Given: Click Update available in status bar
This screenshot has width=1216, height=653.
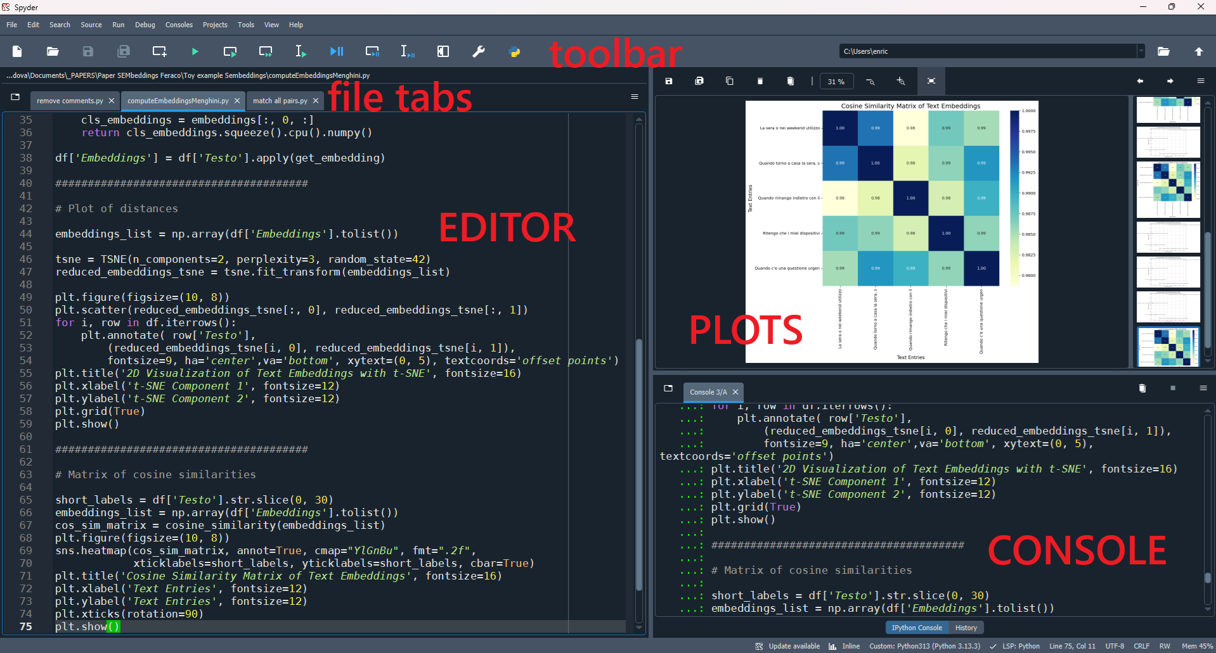Looking at the screenshot, I should click(x=787, y=646).
